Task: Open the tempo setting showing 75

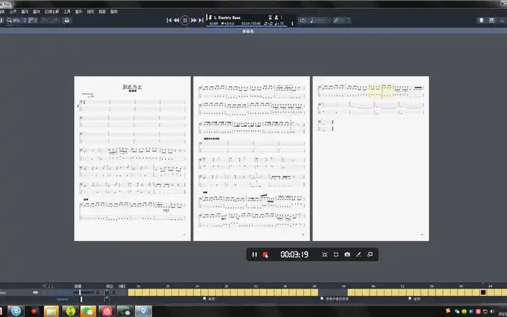Action: 280,23
